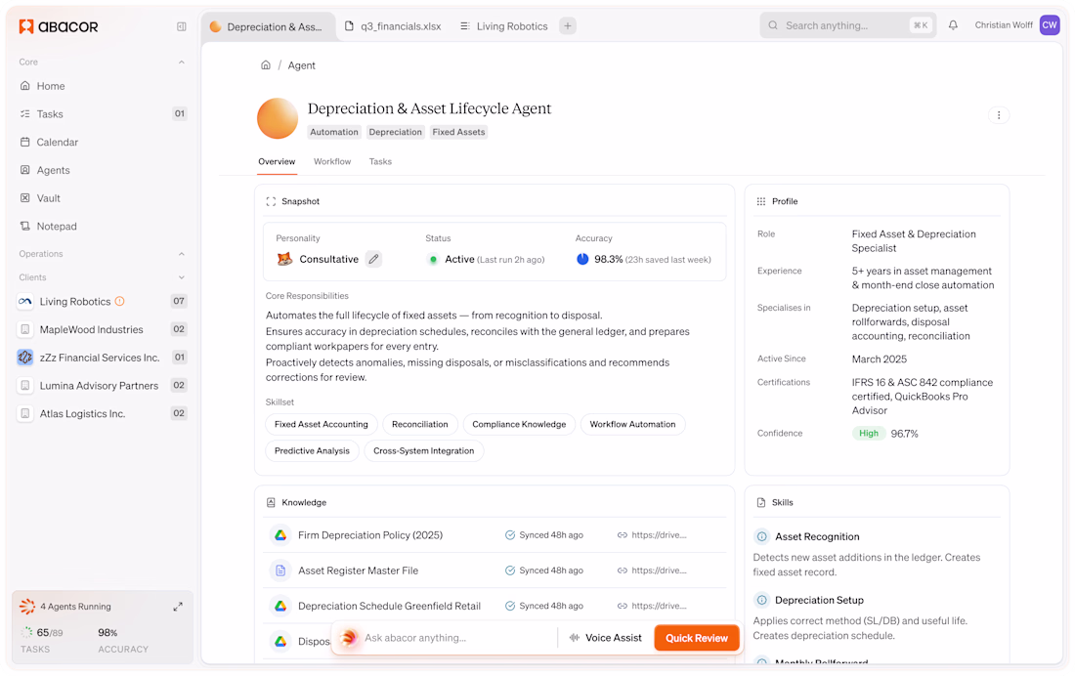Click the Automation tag

[x=334, y=132]
